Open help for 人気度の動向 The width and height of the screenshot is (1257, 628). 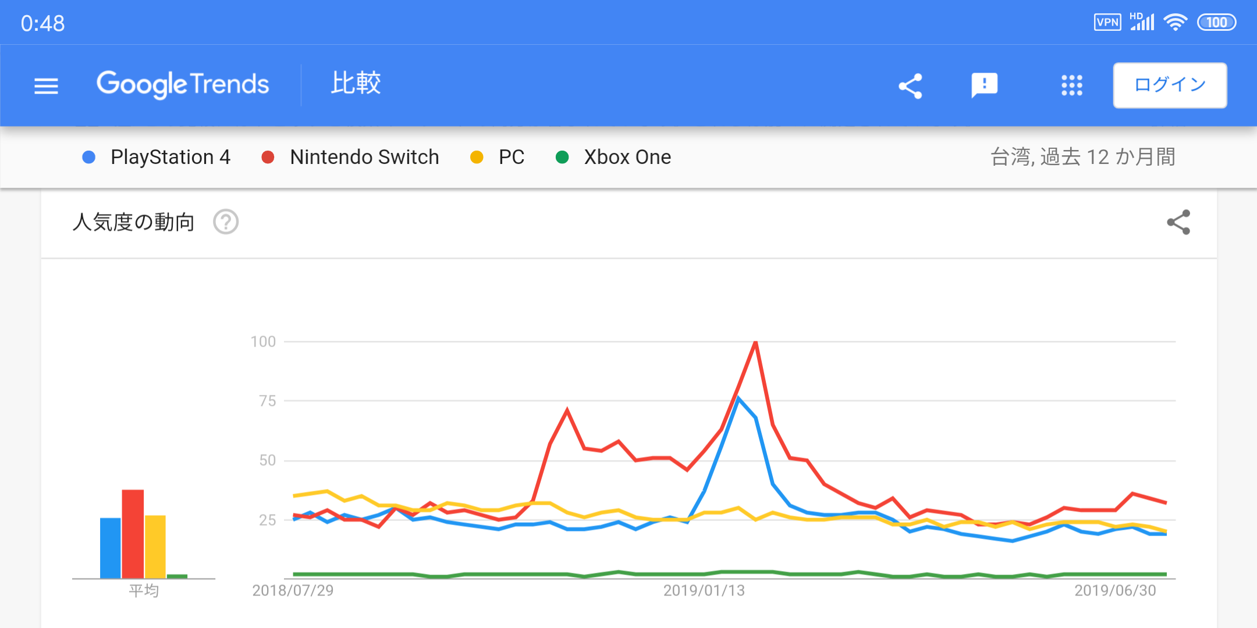point(226,222)
